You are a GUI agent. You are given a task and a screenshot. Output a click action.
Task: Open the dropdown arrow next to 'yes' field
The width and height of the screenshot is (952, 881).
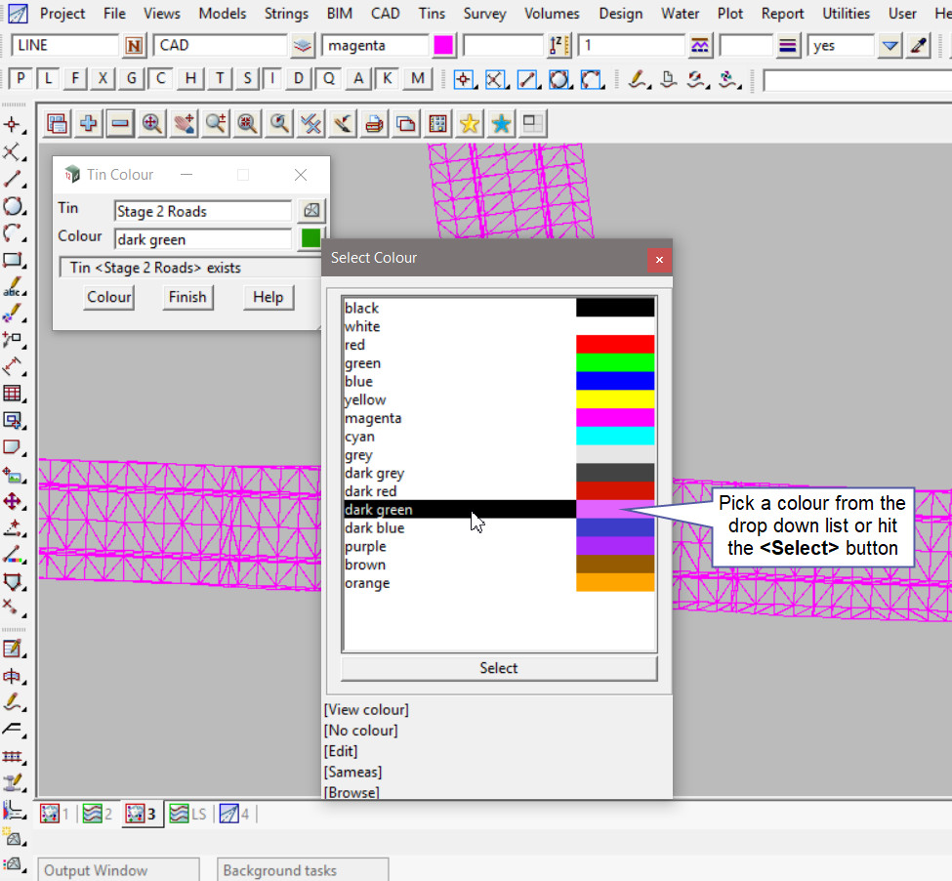point(890,46)
